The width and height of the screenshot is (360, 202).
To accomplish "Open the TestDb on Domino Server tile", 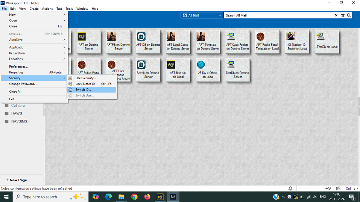I will point(238,70).
